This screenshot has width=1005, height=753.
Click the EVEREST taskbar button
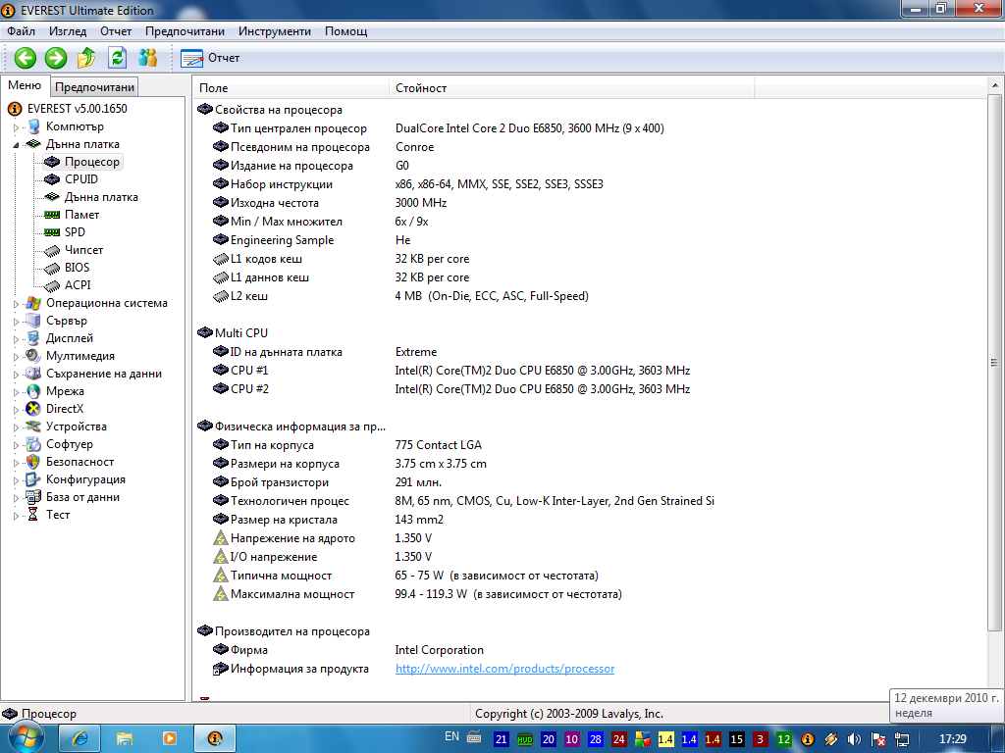[x=215, y=739]
